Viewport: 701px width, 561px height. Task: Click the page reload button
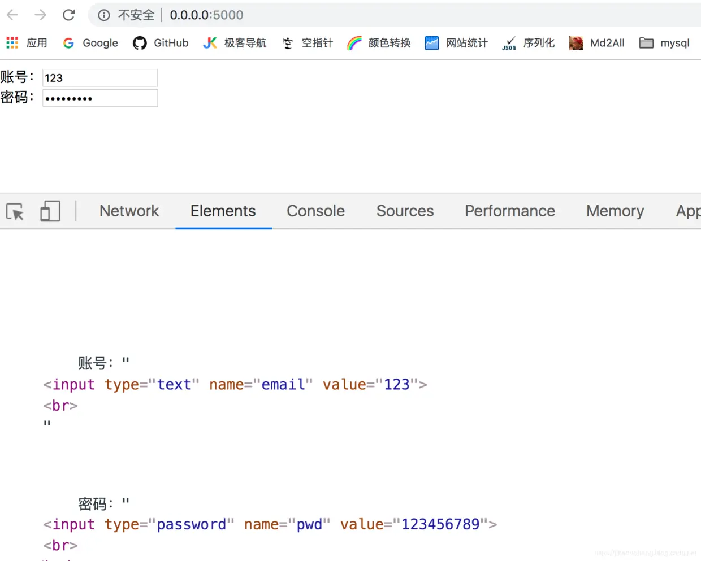click(68, 15)
